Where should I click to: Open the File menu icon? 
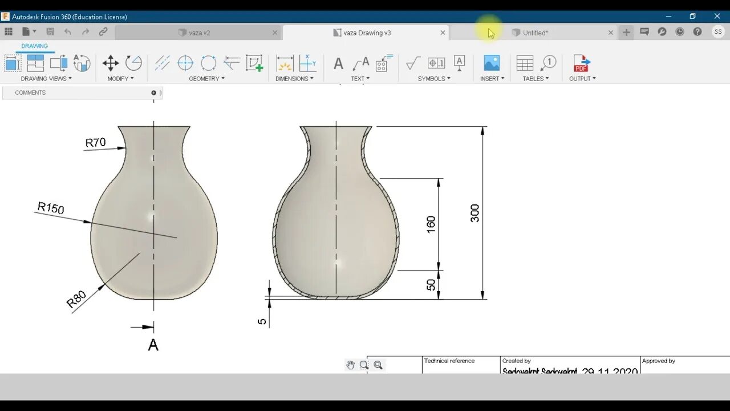click(x=29, y=32)
